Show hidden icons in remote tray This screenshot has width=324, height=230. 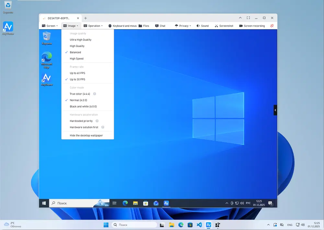[x=227, y=203]
